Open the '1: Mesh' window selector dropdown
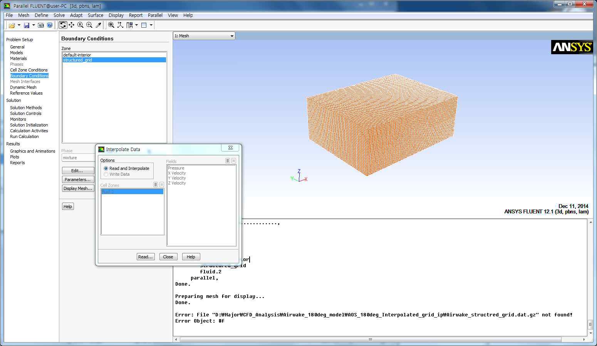The width and height of the screenshot is (597, 346). pos(204,36)
